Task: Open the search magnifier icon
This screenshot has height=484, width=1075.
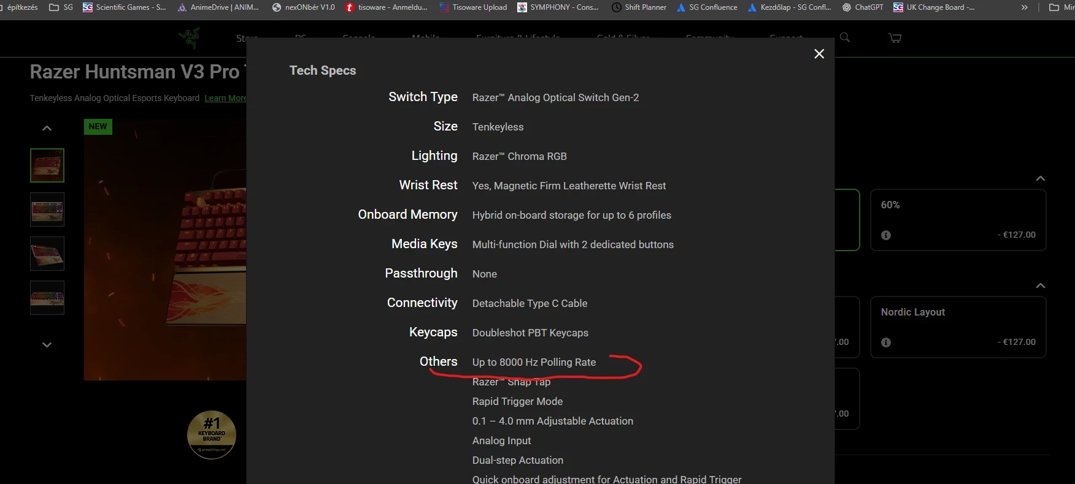Action: click(x=845, y=37)
